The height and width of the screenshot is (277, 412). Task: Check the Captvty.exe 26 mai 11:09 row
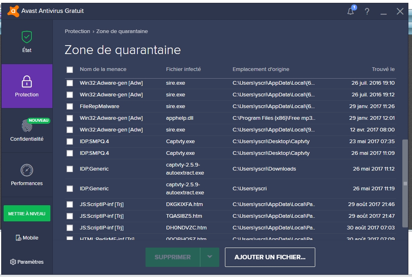70,153
